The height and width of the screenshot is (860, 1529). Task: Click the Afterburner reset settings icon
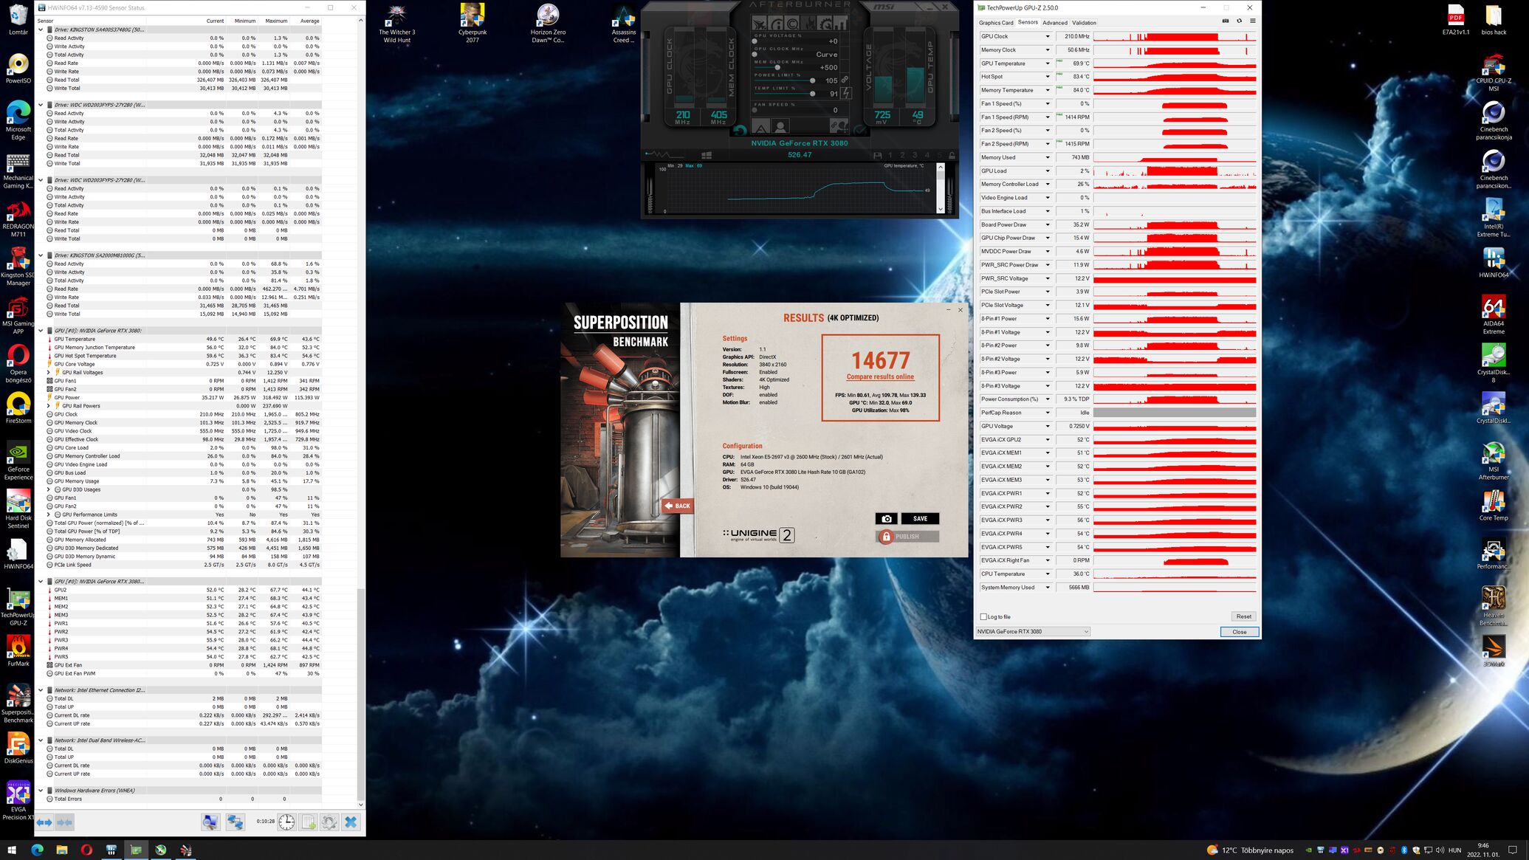(x=740, y=131)
